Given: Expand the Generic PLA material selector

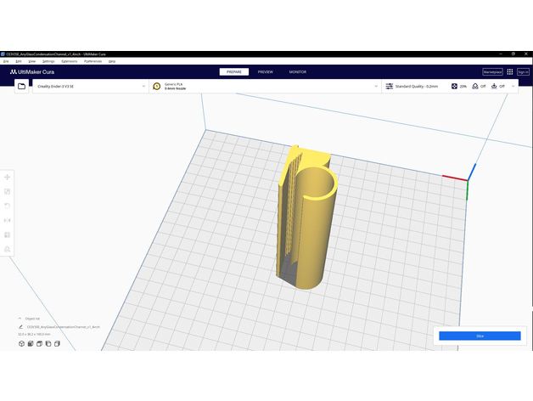Looking at the screenshot, I should [x=263, y=86].
